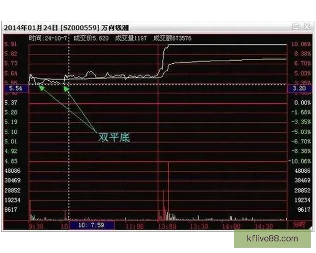
Task: Click the highlighted 5.54 price marker
Action: [15, 89]
